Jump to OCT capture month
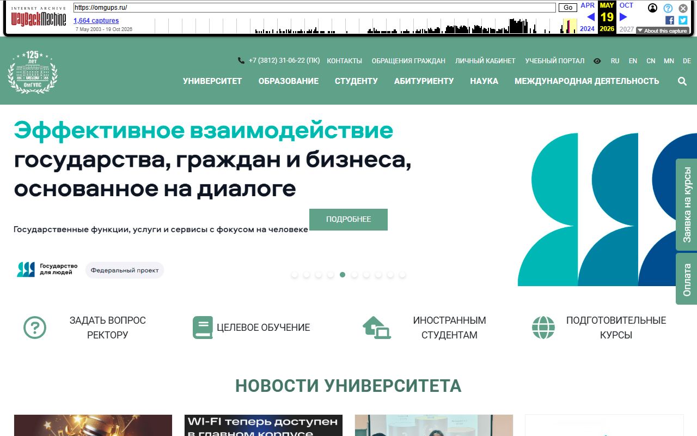 626,5
